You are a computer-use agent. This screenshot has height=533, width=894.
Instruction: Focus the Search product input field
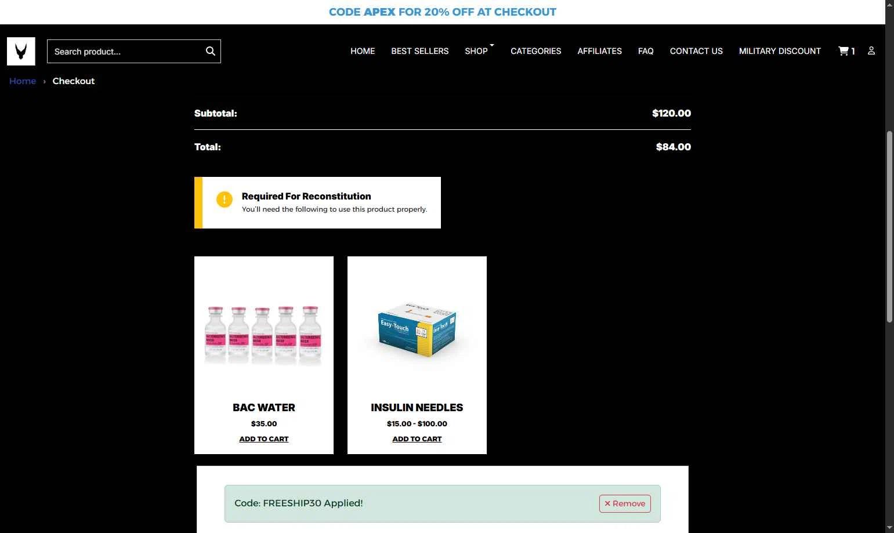coord(133,51)
